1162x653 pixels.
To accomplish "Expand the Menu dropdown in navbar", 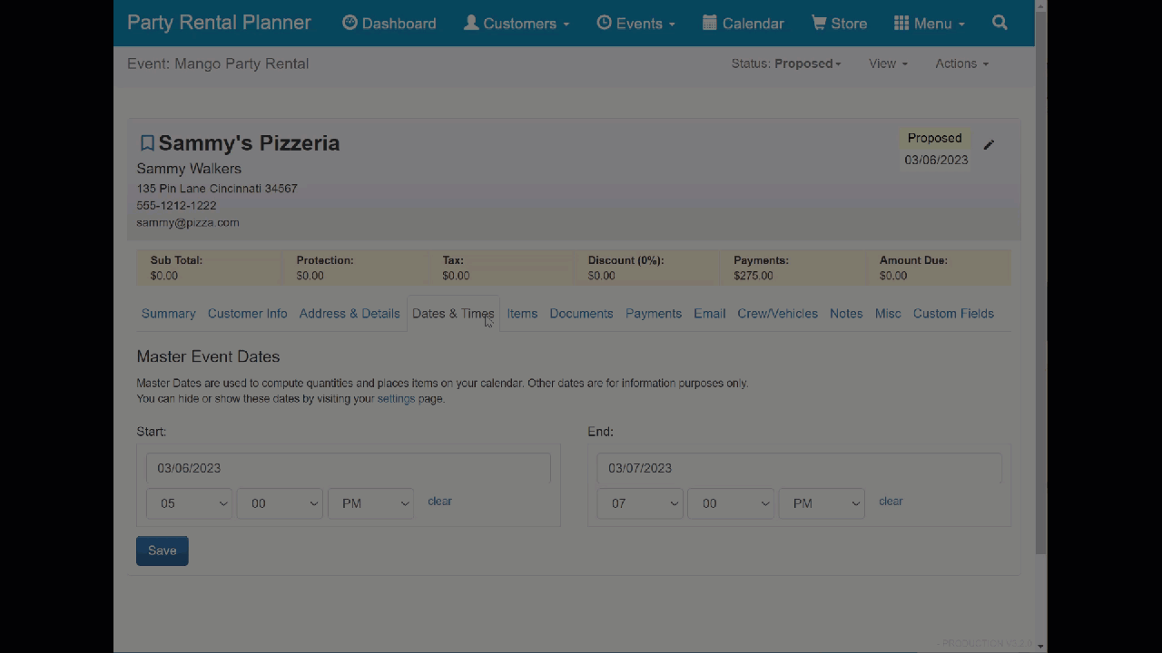I will coord(929,24).
